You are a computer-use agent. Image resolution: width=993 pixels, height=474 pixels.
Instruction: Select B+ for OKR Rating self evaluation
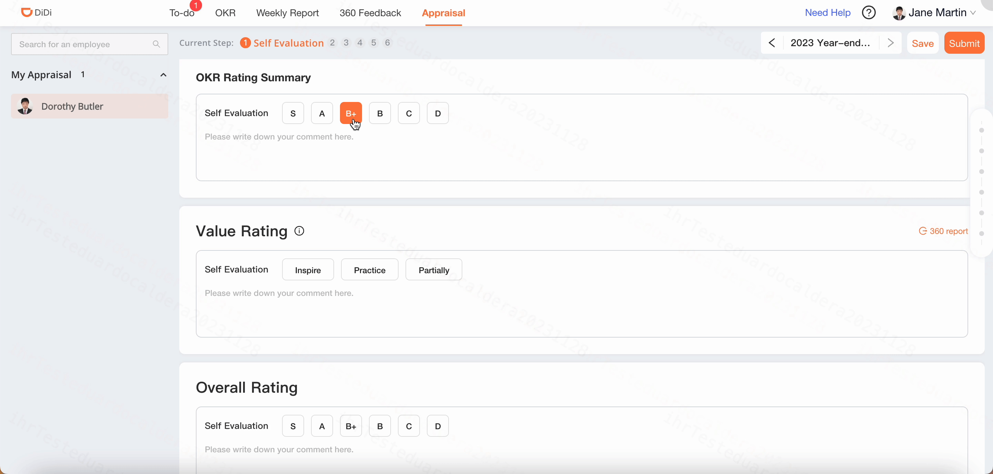point(351,113)
